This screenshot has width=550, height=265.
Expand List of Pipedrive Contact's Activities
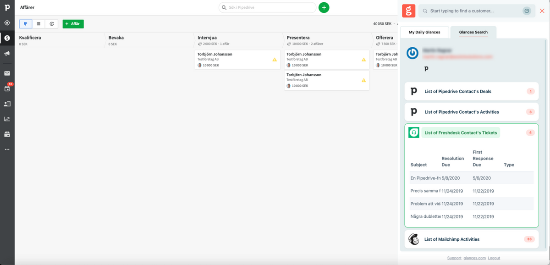click(x=471, y=112)
